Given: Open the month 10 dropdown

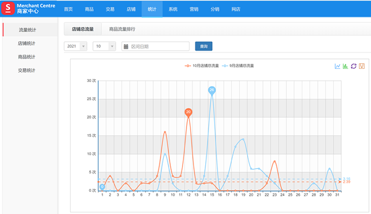Looking at the screenshot, I should [x=104, y=46].
